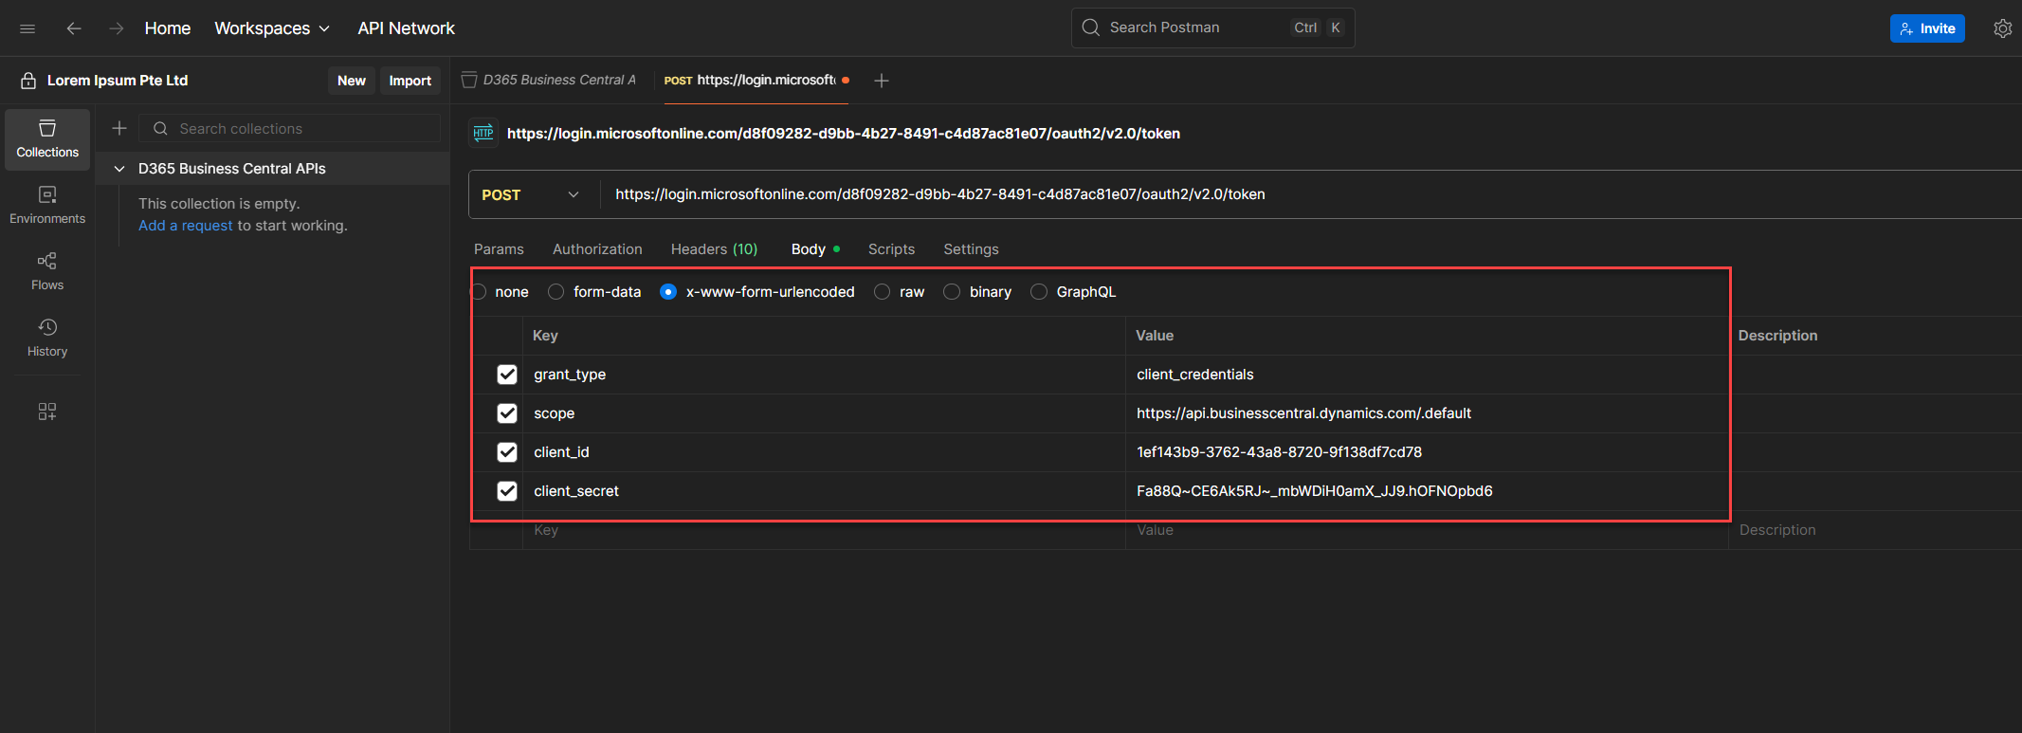Open Environments in the sidebar
2022x733 pixels.
click(47, 206)
